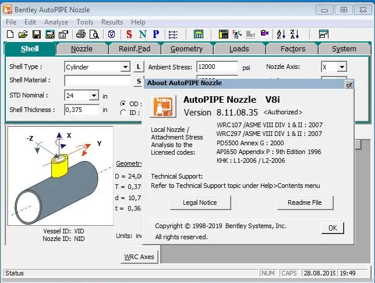Click the Shell Thickness field 0,375
Screen dimensions: 375x283
82,110
